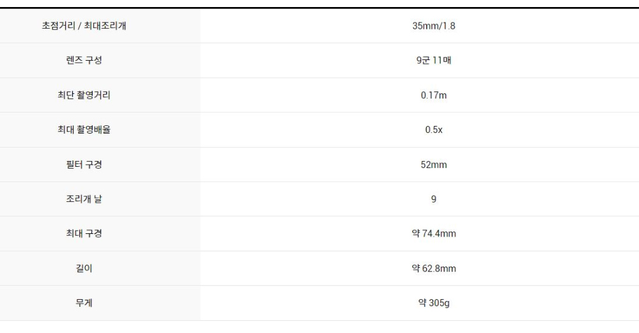This screenshot has width=639, height=333.
Task: Click the 길이 row label
Action: click(88, 268)
